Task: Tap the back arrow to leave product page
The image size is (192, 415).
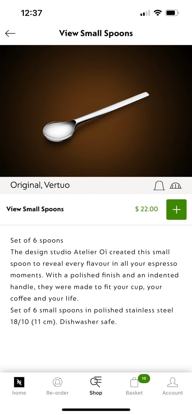Action: [x=10, y=33]
